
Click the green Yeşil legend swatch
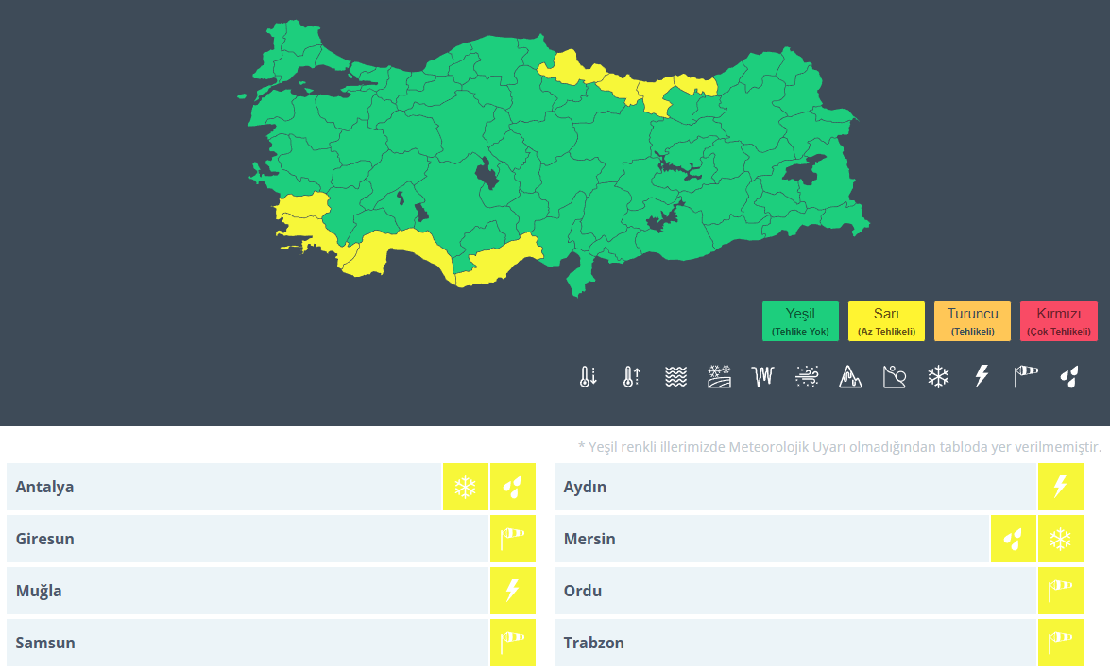pos(800,321)
